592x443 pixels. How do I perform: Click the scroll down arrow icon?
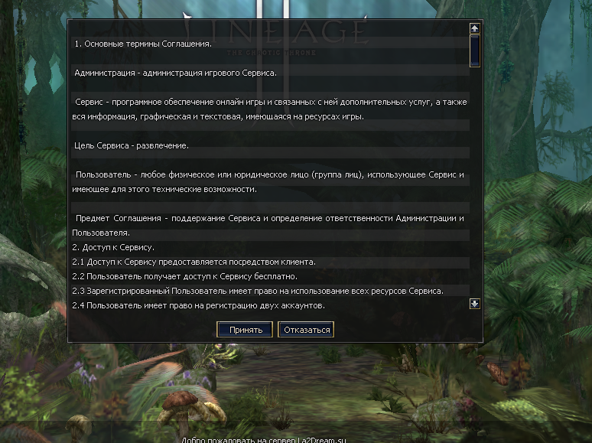click(474, 304)
